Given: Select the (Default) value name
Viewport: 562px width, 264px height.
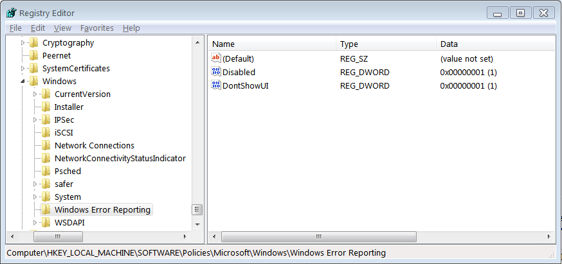Looking at the screenshot, I should 238,58.
